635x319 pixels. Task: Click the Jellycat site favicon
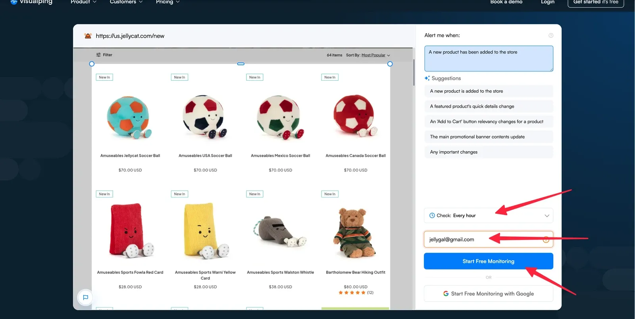(x=88, y=36)
